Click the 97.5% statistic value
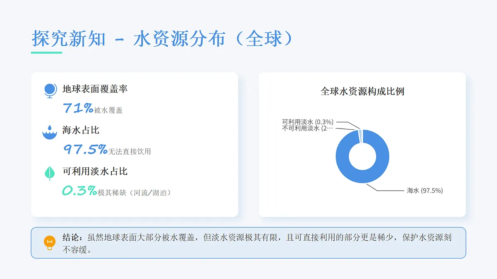This screenshot has width=497, height=279. click(x=85, y=149)
